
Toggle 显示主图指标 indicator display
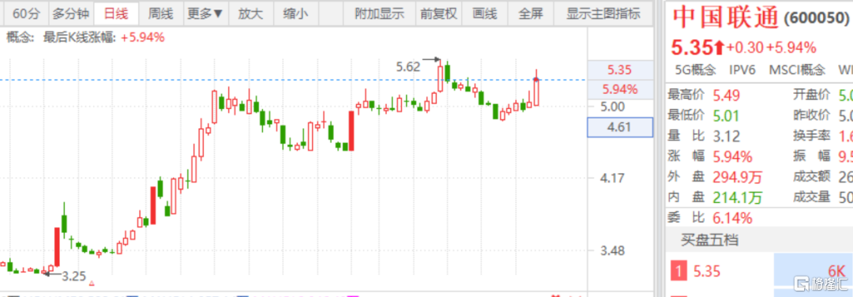click(603, 13)
